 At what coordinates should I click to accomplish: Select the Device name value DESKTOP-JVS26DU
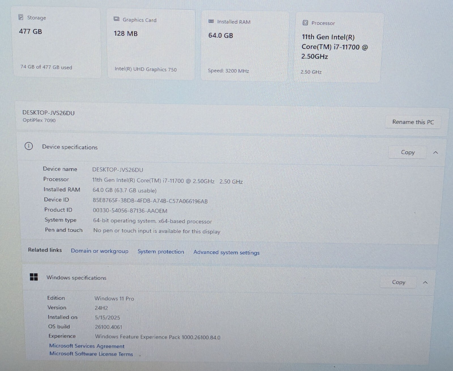click(118, 170)
